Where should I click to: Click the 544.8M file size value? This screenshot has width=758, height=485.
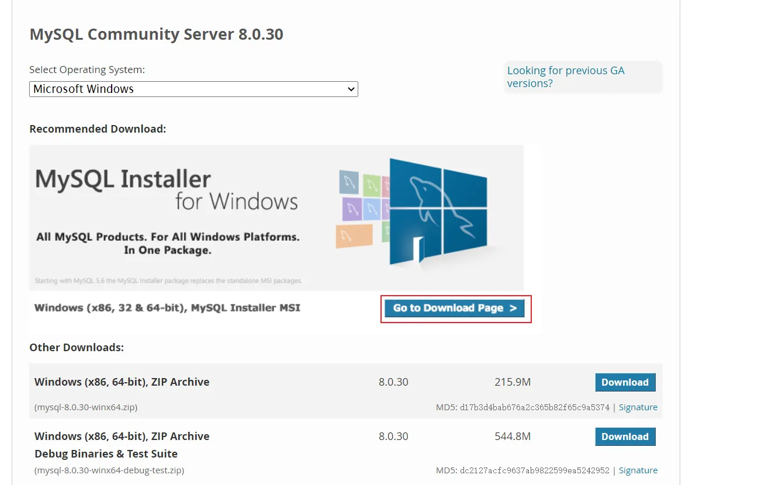(x=513, y=437)
